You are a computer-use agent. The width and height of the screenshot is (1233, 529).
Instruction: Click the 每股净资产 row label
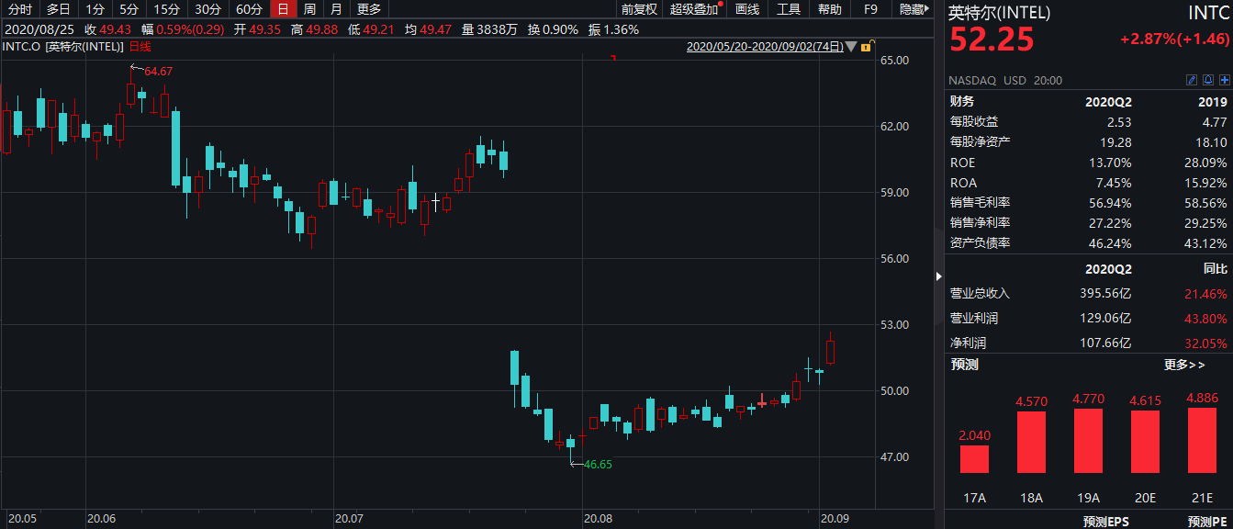[980, 141]
